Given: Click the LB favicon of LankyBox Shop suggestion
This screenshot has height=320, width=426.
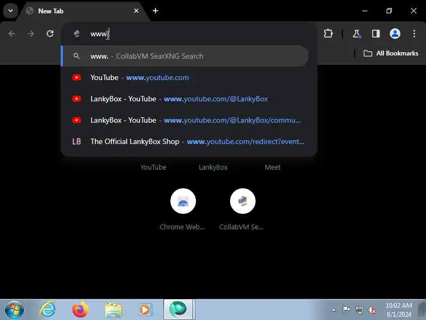Looking at the screenshot, I should [x=77, y=141].
